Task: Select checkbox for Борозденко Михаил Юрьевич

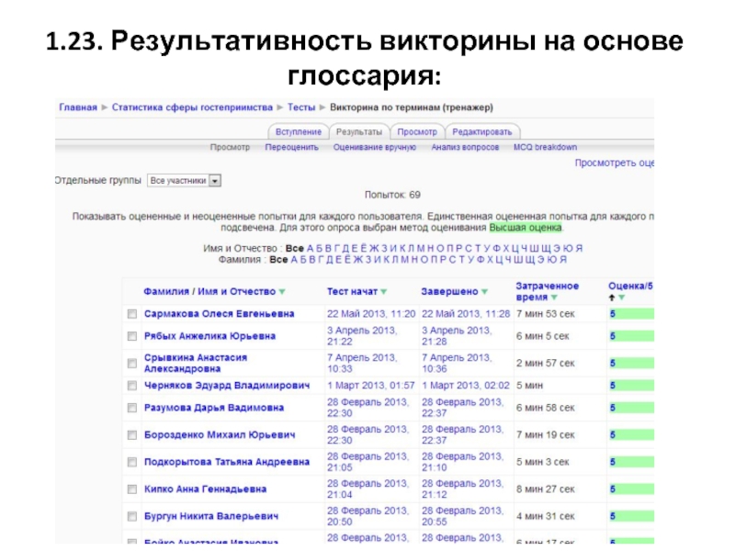Action: click(132, 435)
